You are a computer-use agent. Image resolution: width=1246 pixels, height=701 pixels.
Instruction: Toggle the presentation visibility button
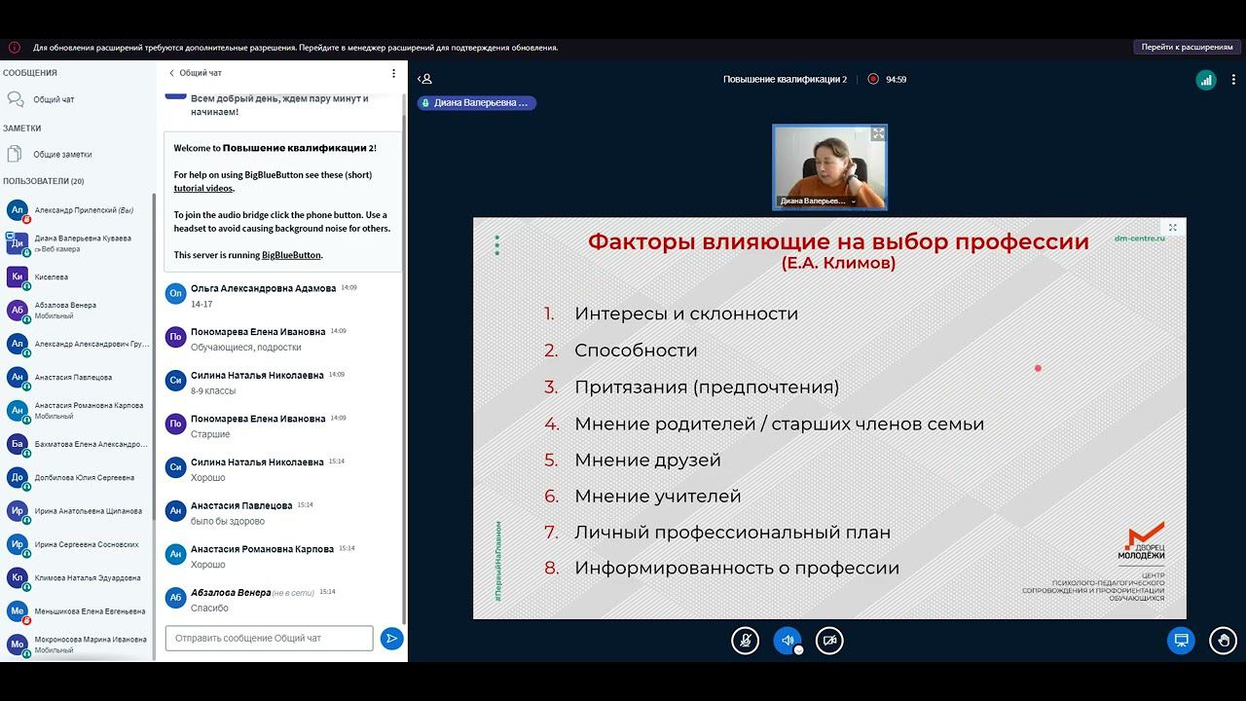(x=1182, y=641)
